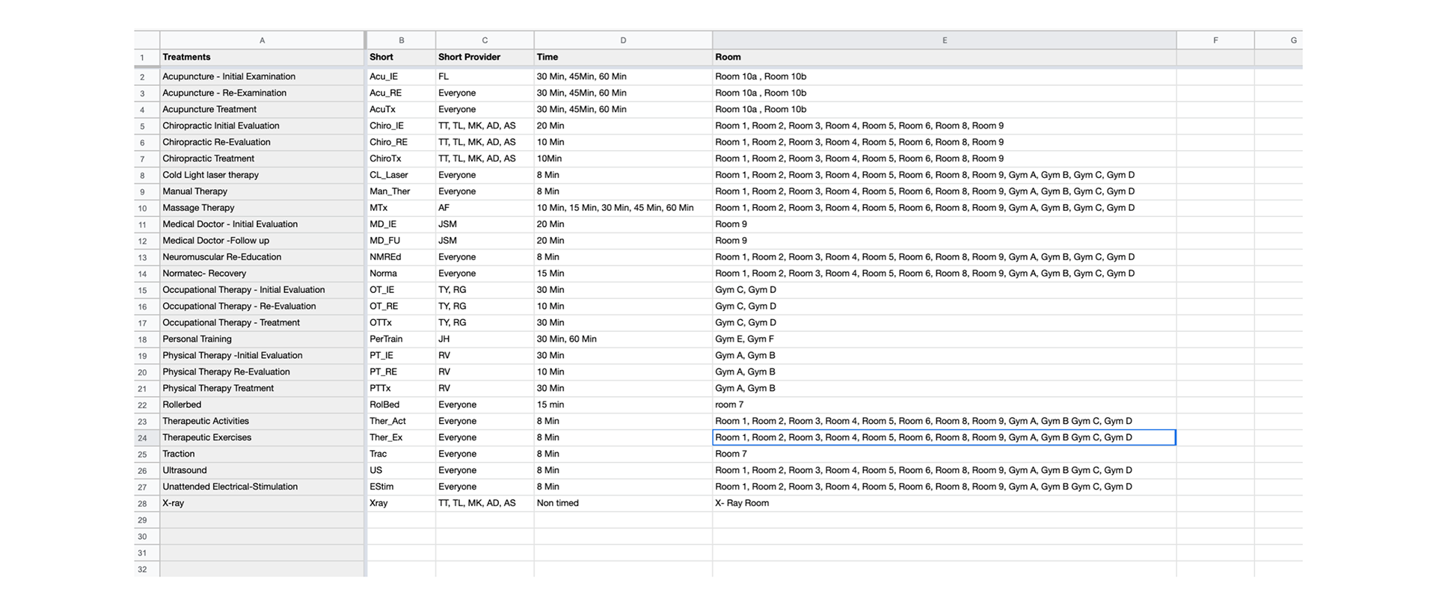Select 'Occupational Therapy - Initial Evaluation' cell
This screenshot has width=1436, height=604.
pos(262,290)
